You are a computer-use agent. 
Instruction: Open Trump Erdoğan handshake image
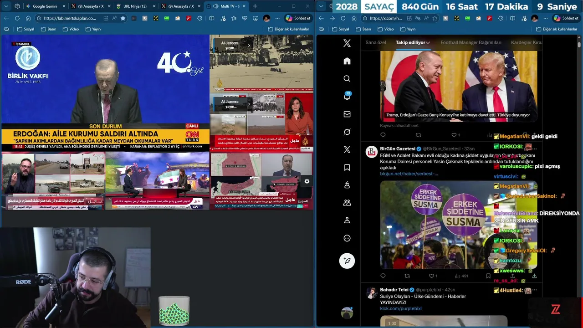click(x=459, y=86)
